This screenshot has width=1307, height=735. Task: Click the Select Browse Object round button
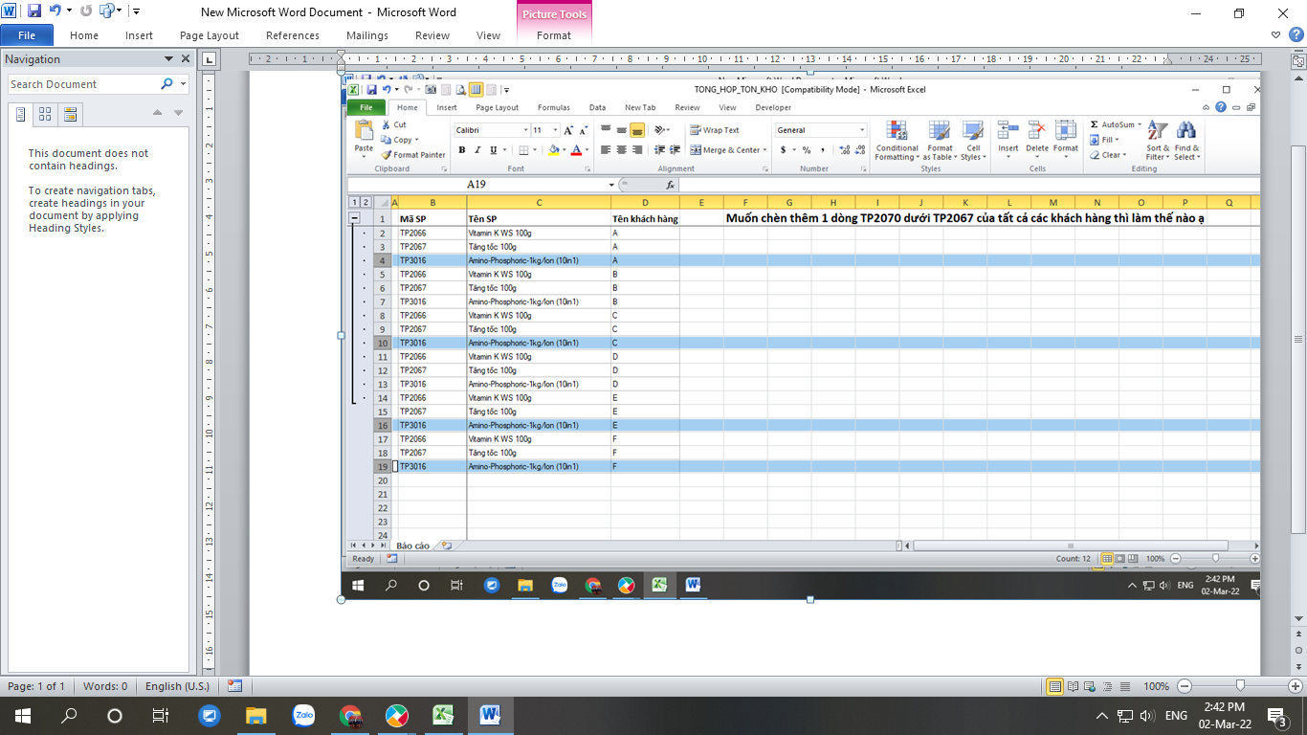coord(1298,651)
